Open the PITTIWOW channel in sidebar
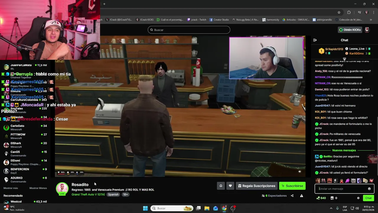This screenshot has height=213, width=378. [25, 136]
